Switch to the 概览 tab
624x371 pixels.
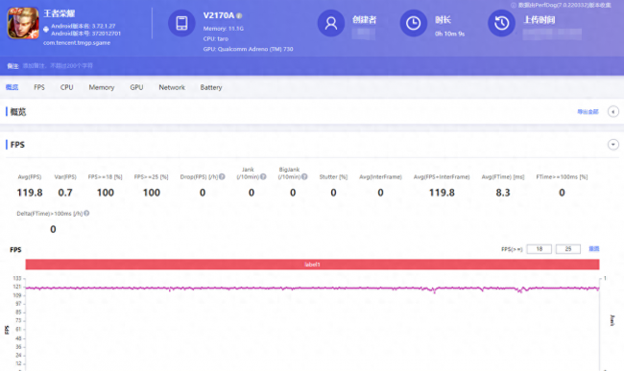pos(12,87)
